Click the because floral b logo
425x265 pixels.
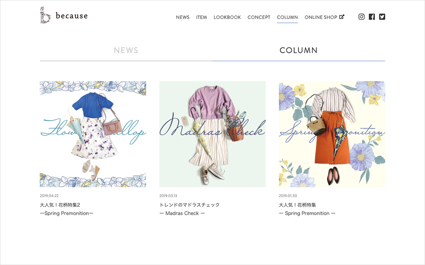click(45, 15)
